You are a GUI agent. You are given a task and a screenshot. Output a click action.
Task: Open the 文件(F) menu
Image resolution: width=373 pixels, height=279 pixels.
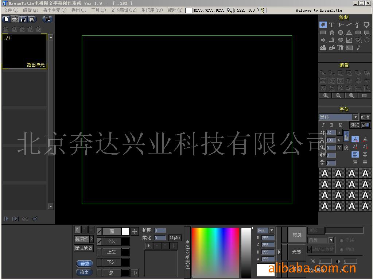click(x=11, y=10)
